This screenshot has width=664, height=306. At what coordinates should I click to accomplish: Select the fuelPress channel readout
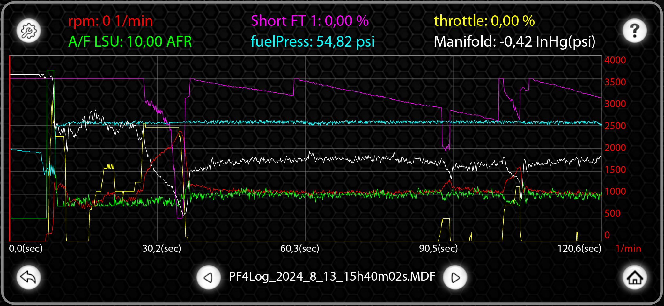(x=313, y=41)
